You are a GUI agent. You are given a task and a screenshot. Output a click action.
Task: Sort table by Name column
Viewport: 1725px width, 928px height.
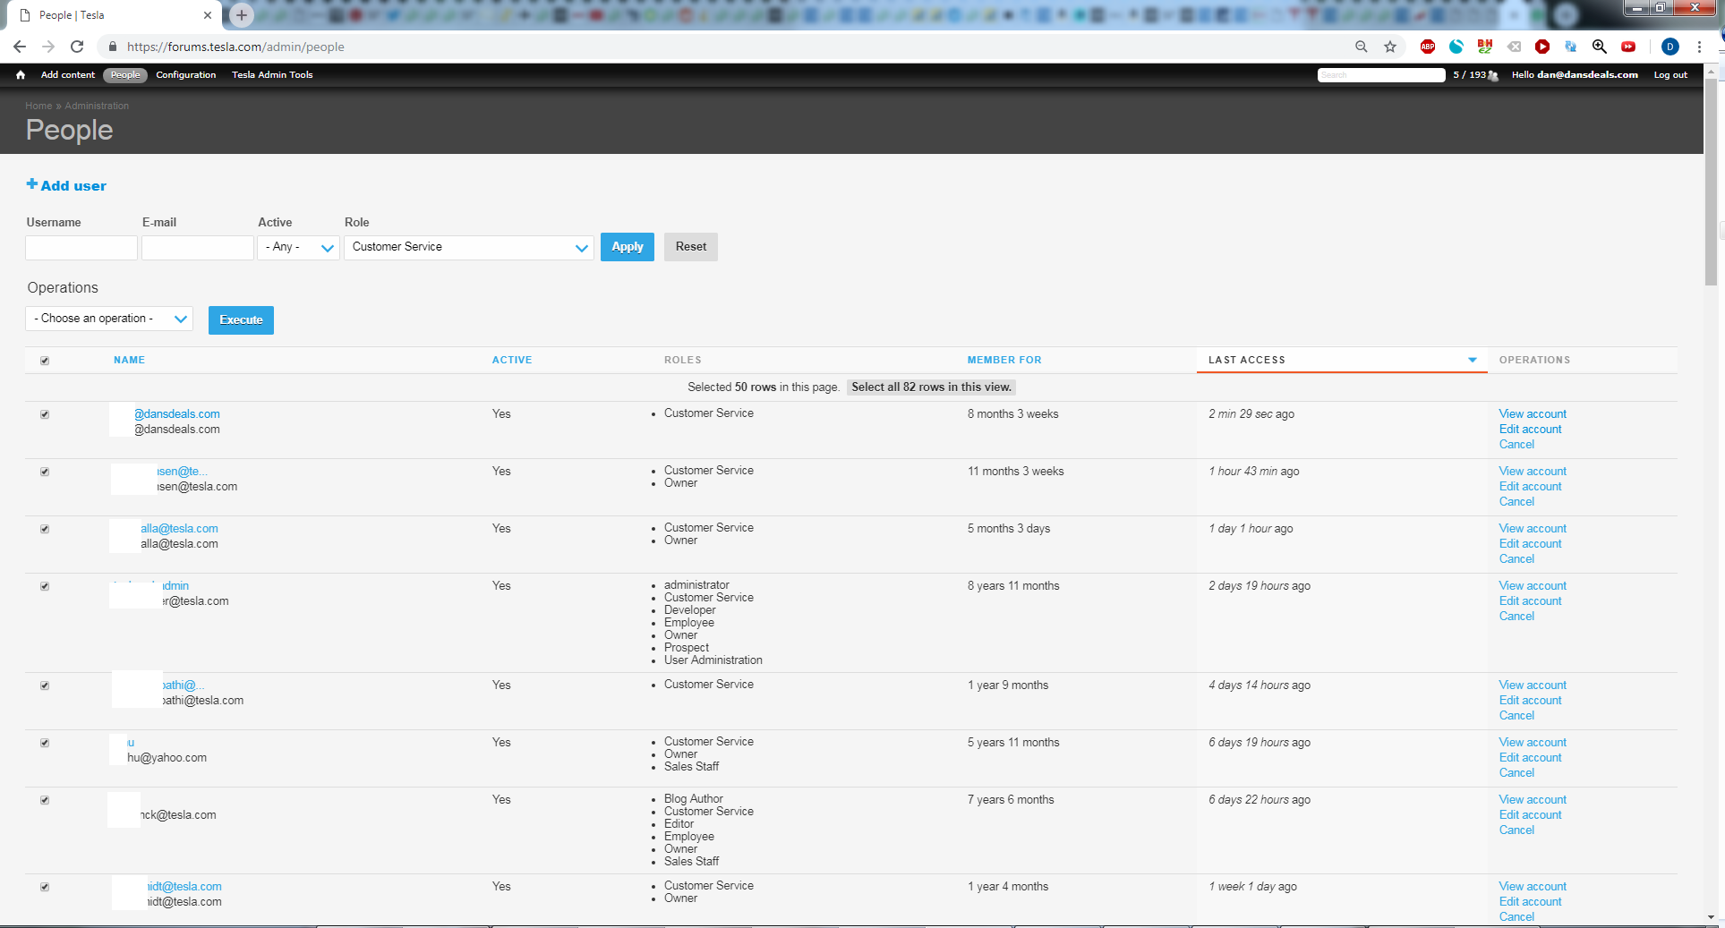tap(129, 360)
